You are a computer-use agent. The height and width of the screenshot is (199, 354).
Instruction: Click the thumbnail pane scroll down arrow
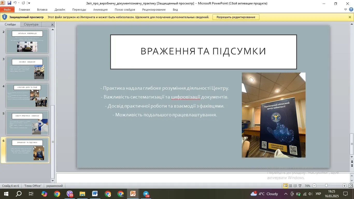53,181
